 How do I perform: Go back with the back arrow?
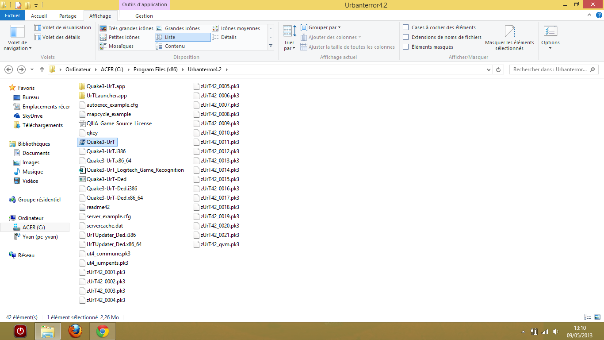(x=8, y=70)
